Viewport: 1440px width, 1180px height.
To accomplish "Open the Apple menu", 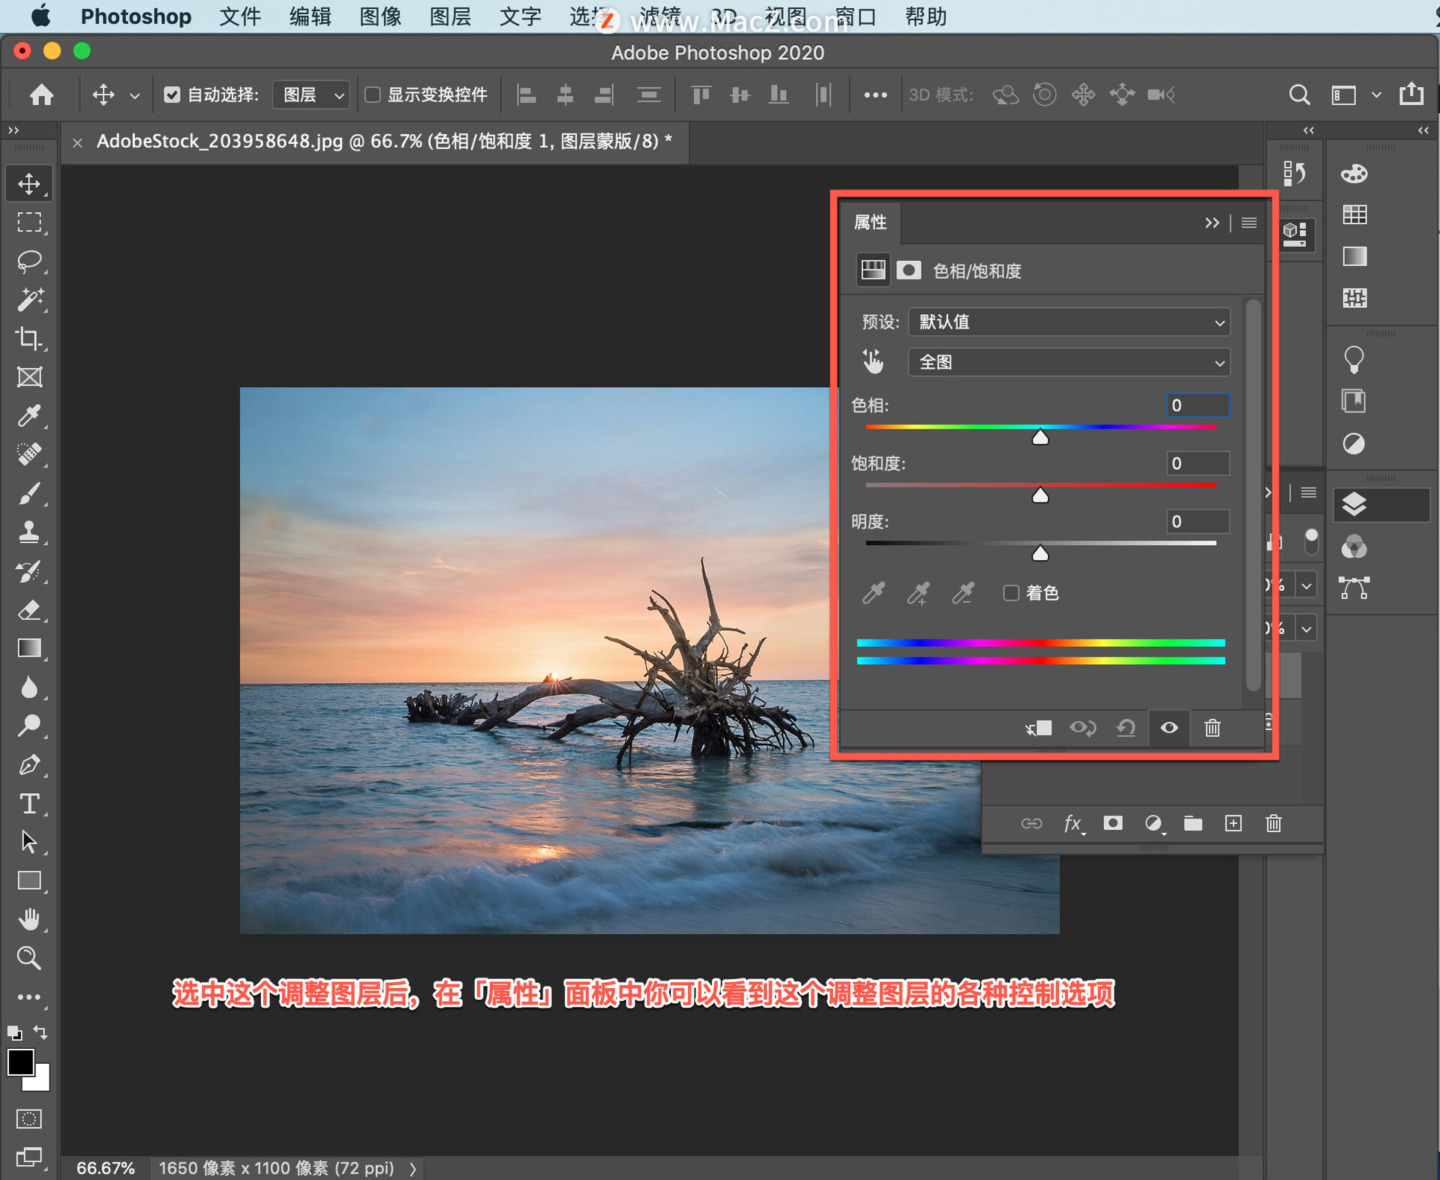I will [x=40, y=16].
